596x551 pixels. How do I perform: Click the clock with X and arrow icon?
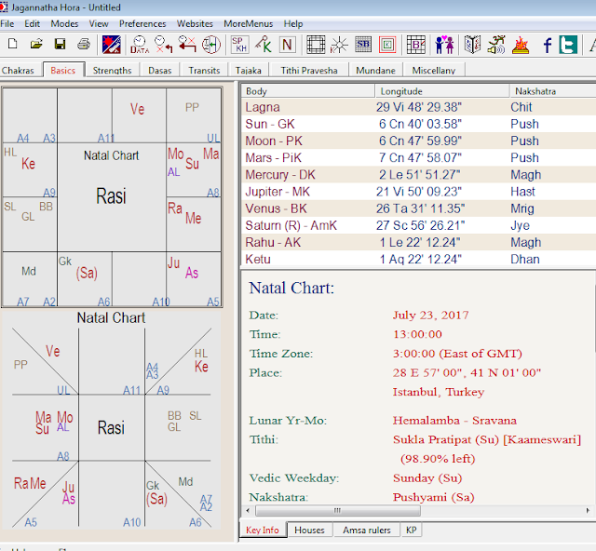(164, 45)
